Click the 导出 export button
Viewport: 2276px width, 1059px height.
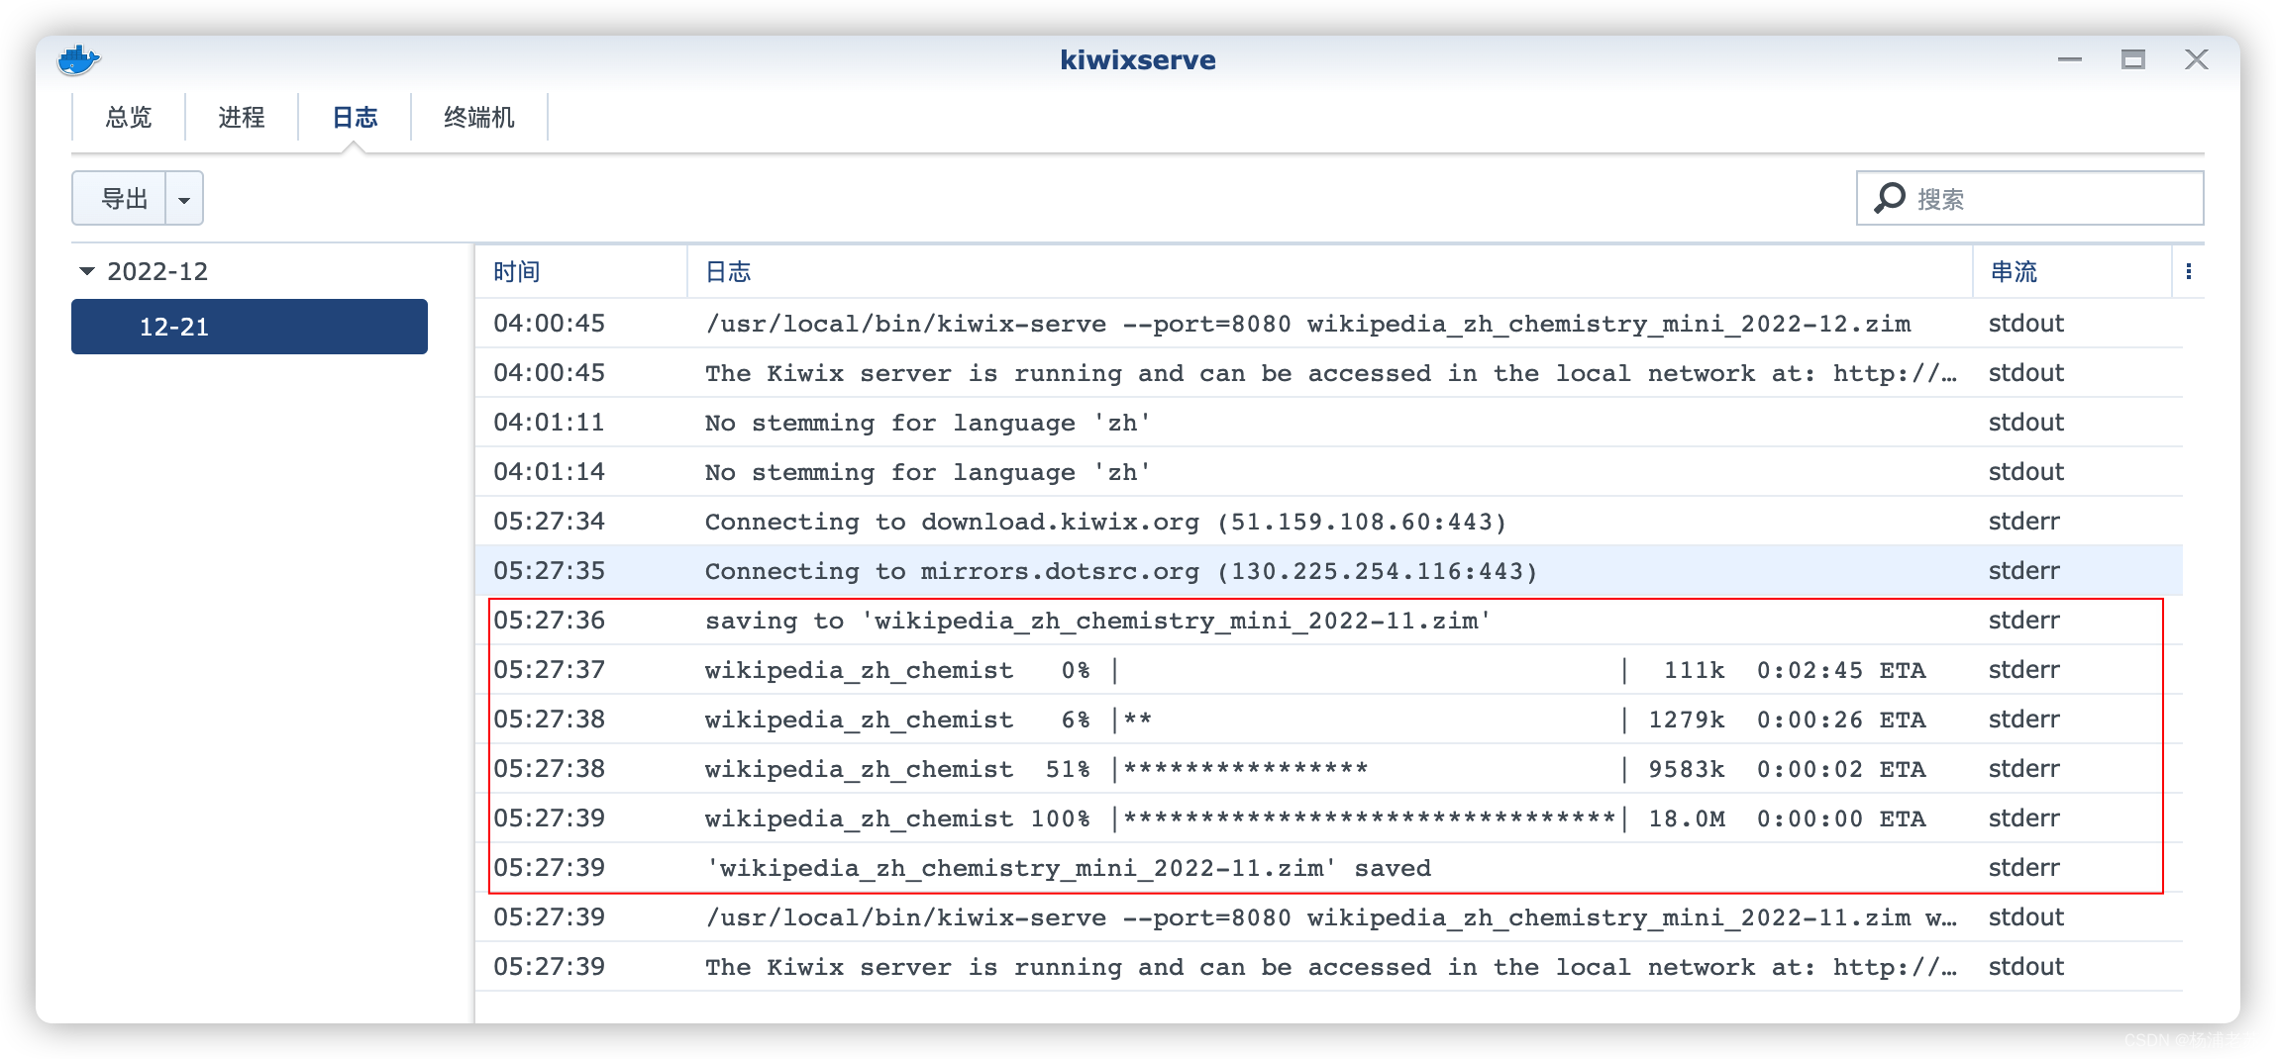tap(120, 198)
